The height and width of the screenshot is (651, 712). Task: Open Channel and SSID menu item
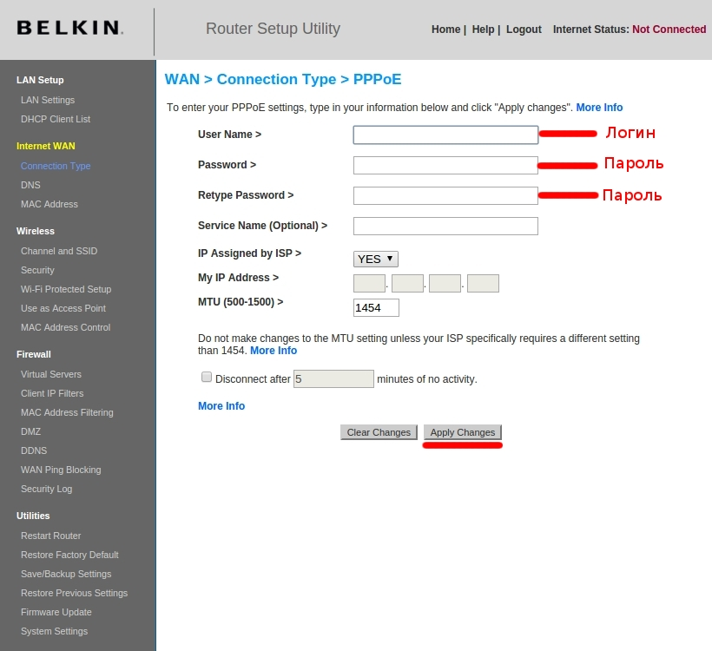tap(59, 251)
